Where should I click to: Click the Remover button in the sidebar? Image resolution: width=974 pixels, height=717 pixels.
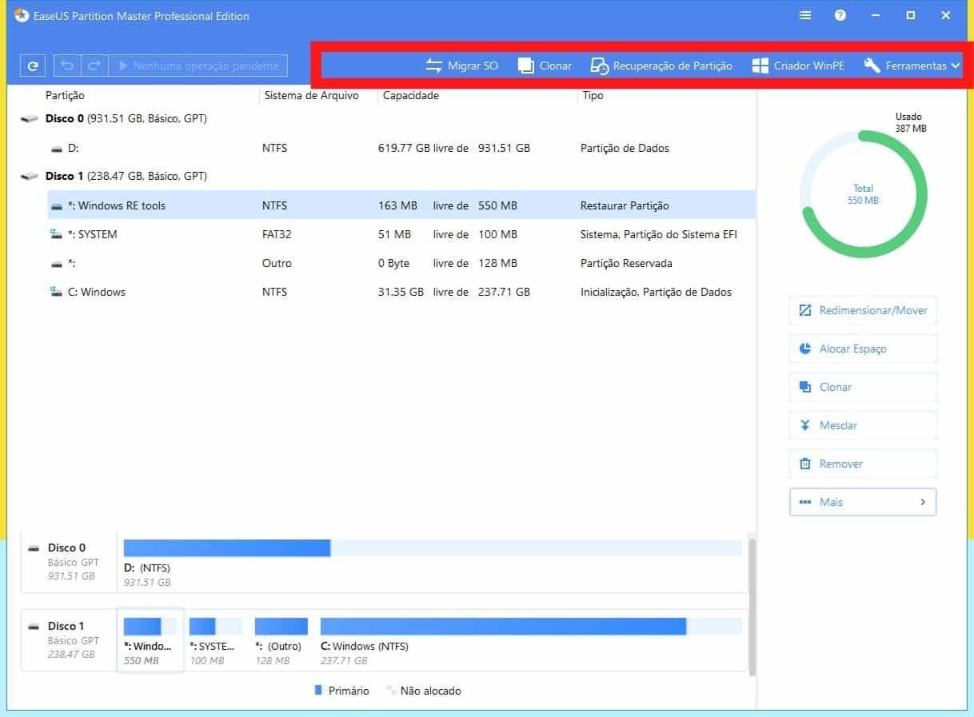click(x=862, y=464)
